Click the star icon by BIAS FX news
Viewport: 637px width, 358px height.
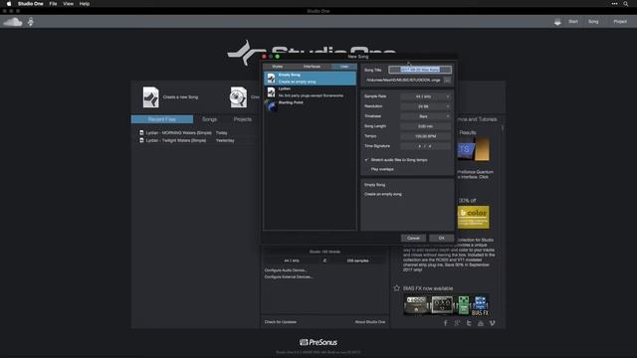(x=397, y=288)
